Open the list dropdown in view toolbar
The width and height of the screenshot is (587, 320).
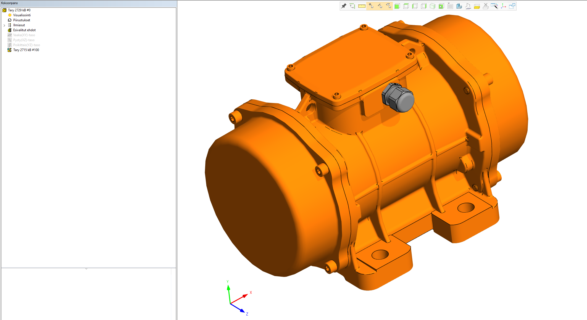450,6
